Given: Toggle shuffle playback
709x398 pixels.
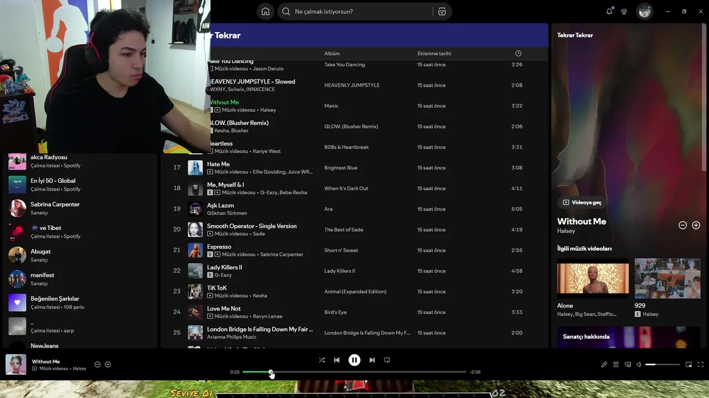Looking at the screenshot, I should click(322, 360).
